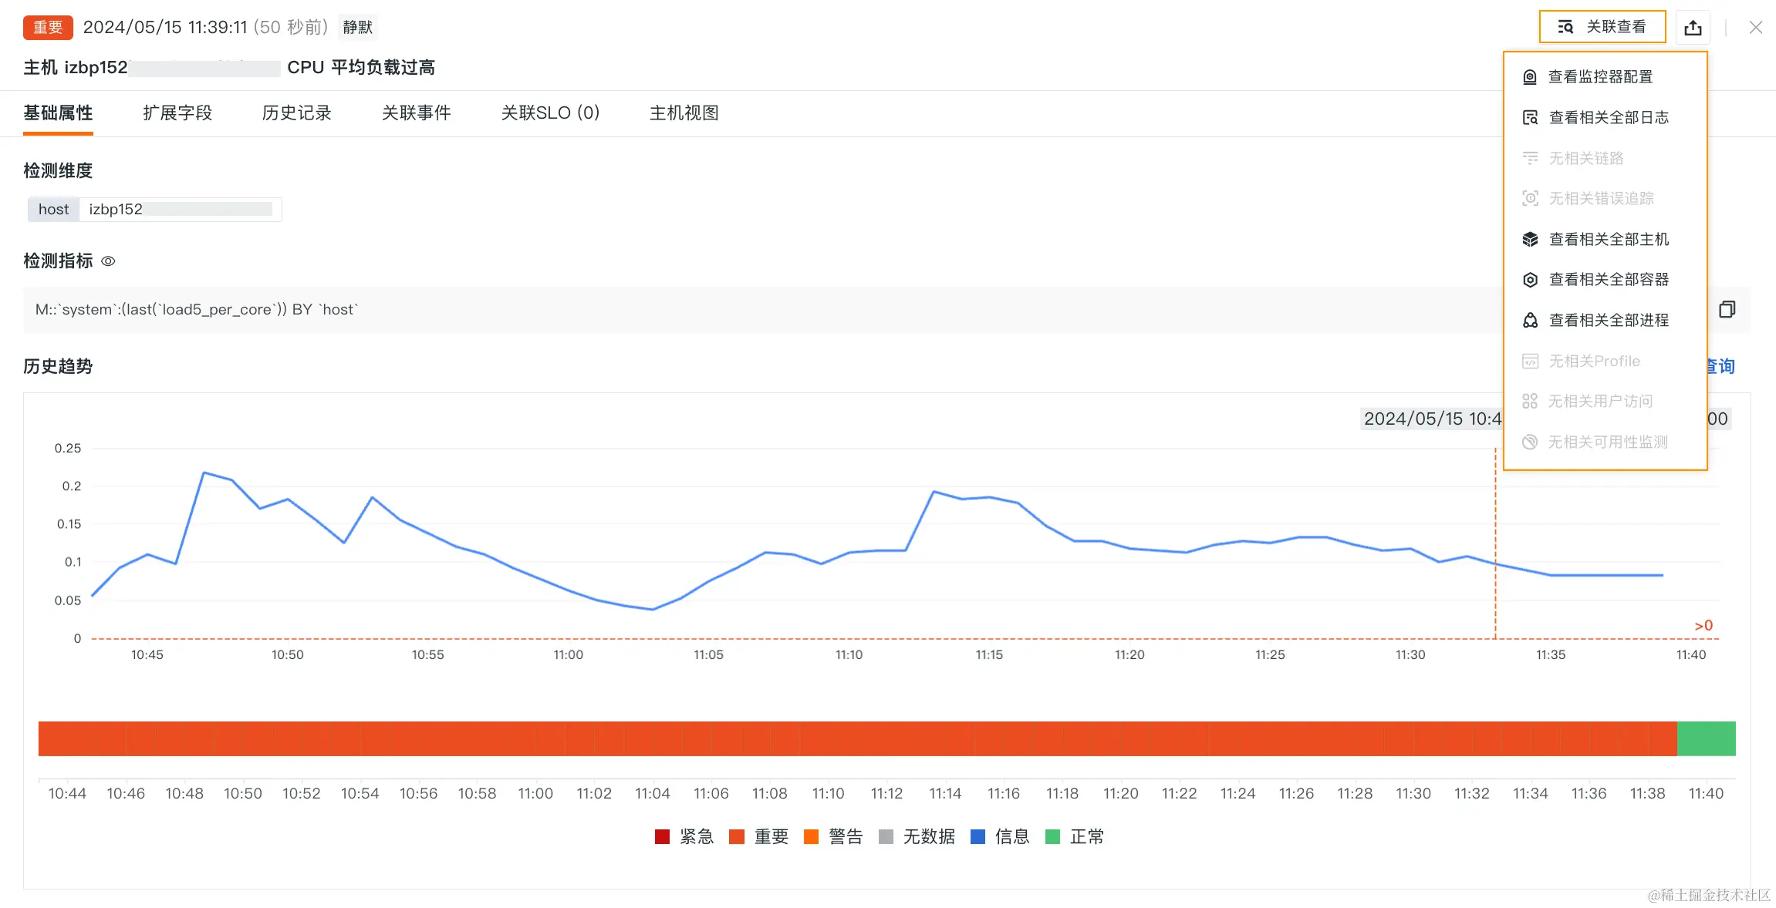The height and width of the screenshot is (908, 1776).
Task: Go to the 主机视图 tab
Action: (x=684, y=113)
